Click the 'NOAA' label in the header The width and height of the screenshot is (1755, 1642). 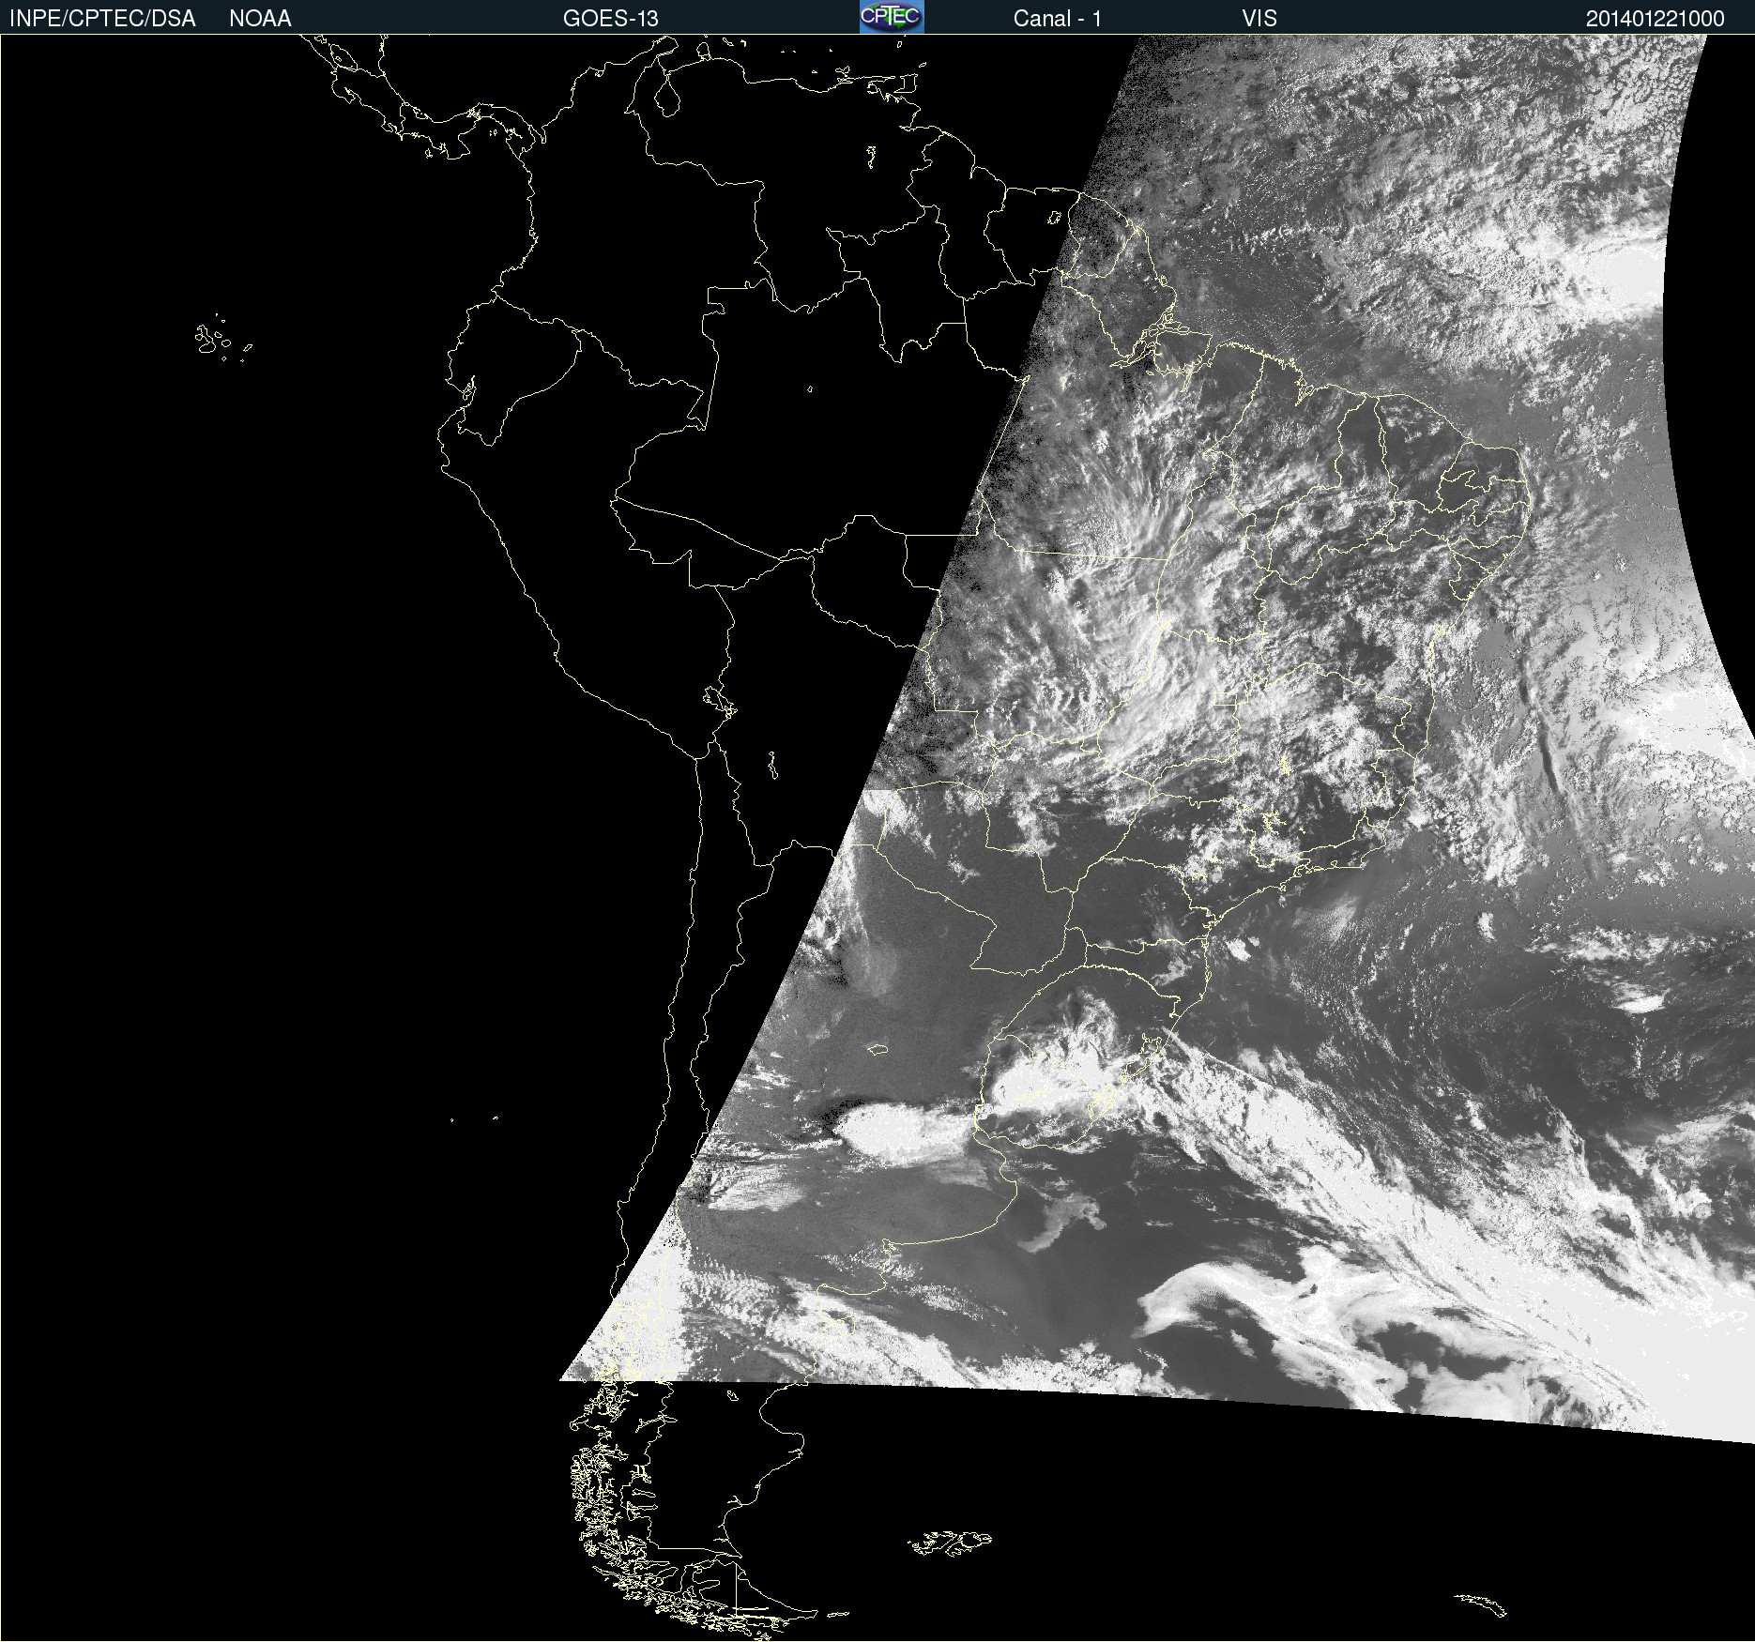(260, 19)
